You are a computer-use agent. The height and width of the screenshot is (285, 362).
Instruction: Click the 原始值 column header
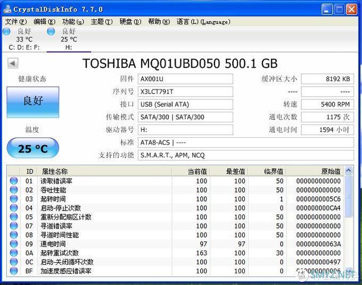point(315,171)
